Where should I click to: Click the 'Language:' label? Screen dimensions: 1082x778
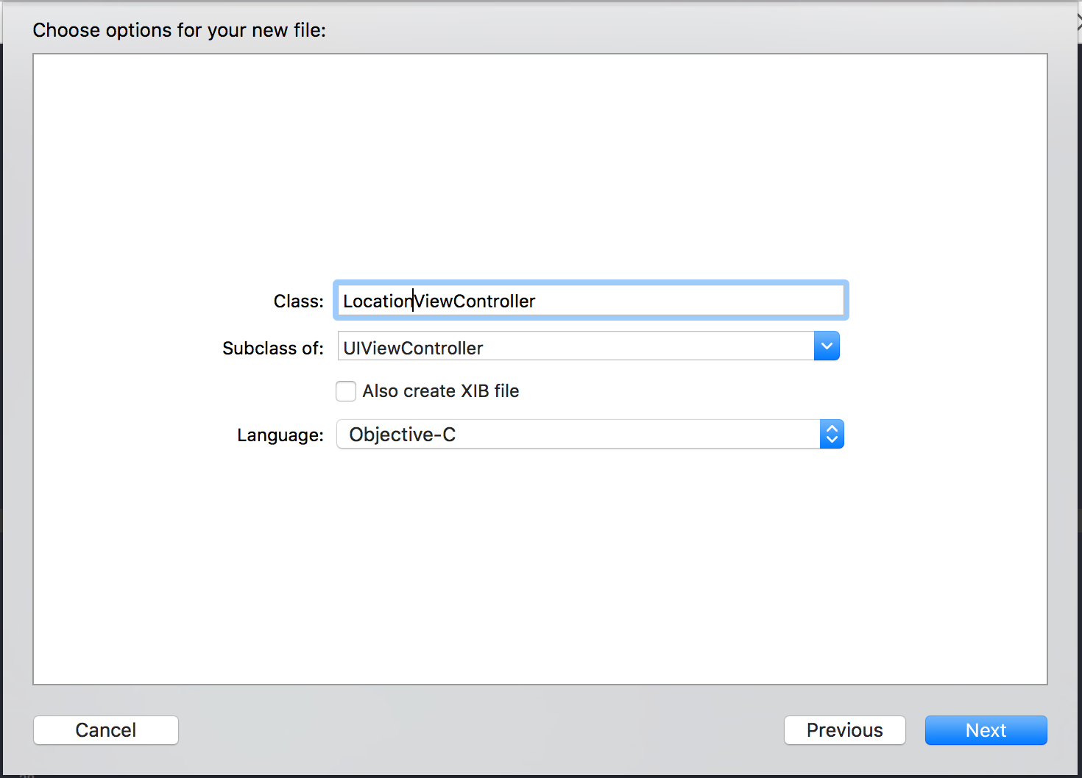coord(280,435)
